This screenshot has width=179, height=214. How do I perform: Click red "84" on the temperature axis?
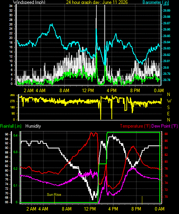click(x=166, y=148)
